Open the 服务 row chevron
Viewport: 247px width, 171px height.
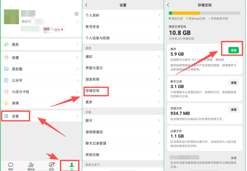(x=78, y=44)
